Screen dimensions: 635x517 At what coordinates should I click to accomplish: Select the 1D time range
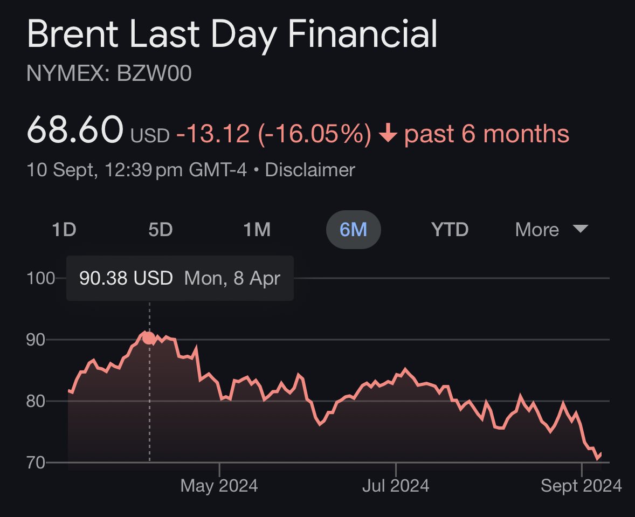[x=64, y=229]
